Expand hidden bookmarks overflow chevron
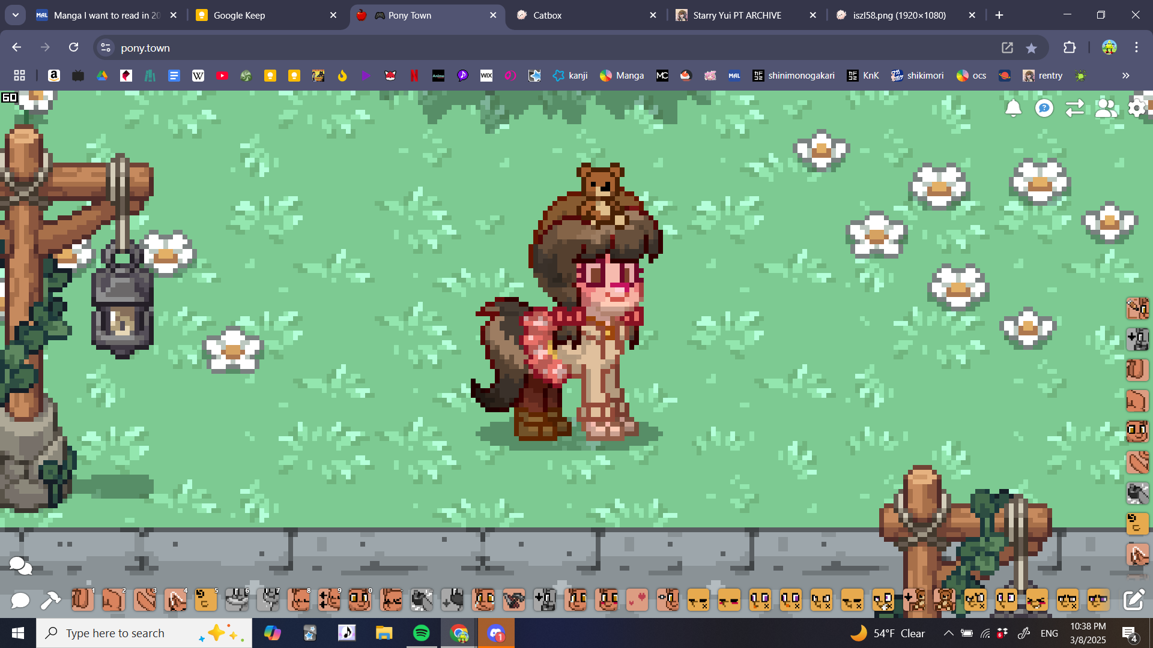 (1125, 76)
